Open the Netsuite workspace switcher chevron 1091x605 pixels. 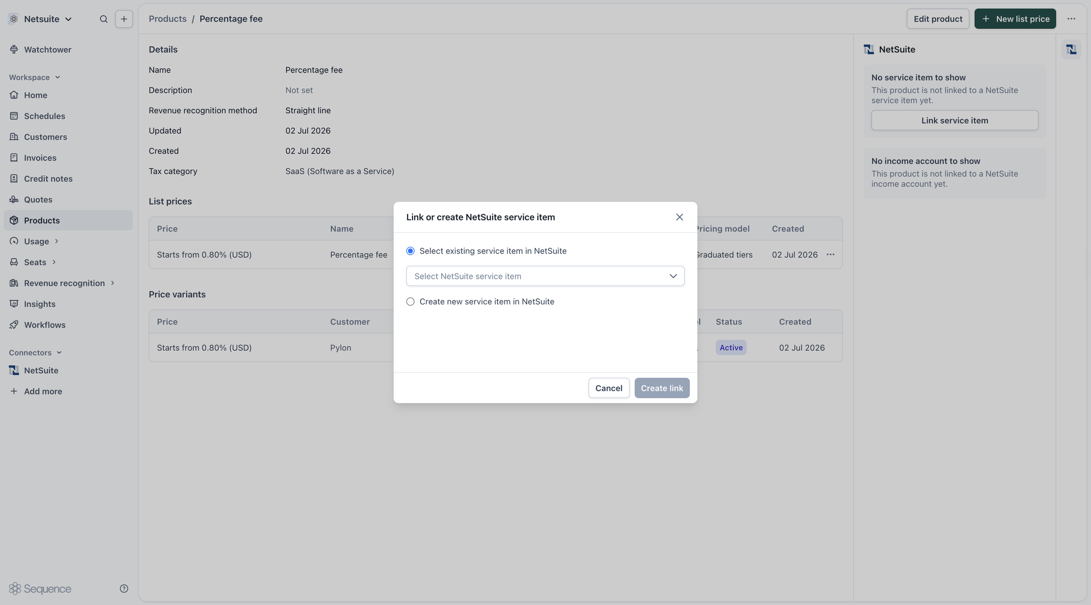click(x=68, y=19)
